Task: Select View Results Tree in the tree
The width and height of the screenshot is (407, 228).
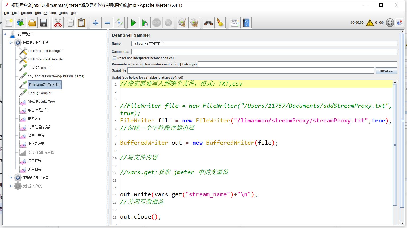Action: point(41,102)
